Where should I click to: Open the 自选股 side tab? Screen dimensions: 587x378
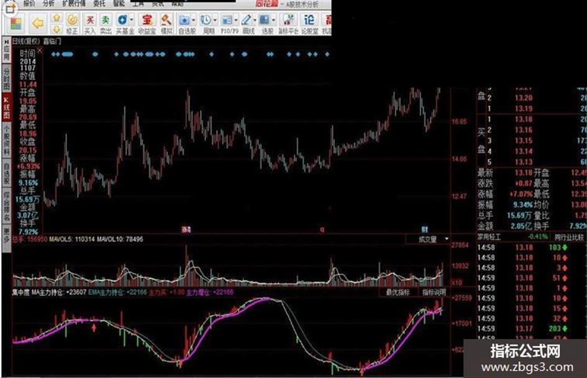coord(6,173)
